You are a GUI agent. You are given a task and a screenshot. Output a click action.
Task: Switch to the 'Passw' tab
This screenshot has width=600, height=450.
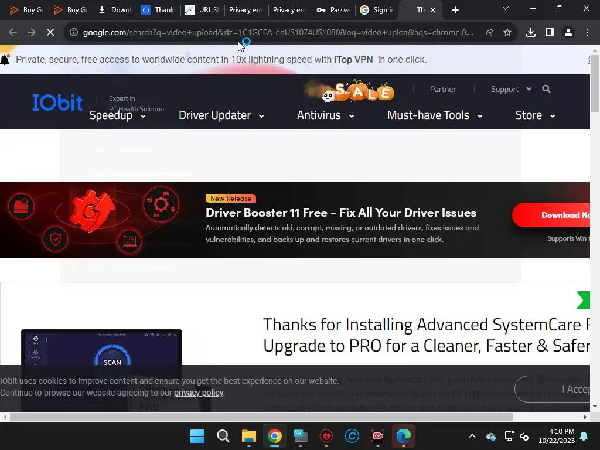(x=333, y=10)
